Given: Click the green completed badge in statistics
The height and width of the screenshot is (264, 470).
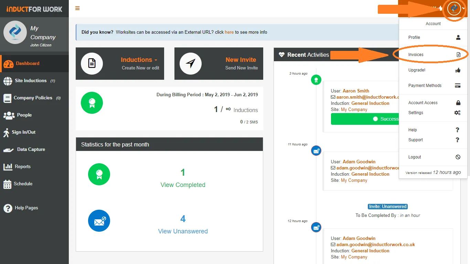Looking at the screenshot, I should 99,174.
